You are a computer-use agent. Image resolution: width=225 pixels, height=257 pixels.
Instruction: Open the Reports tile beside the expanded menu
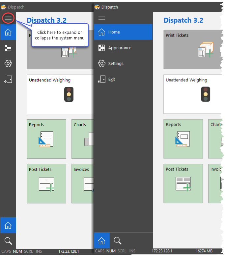click(183, 139)
